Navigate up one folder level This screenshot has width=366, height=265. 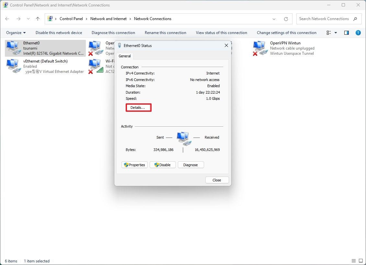click(37, 19)
